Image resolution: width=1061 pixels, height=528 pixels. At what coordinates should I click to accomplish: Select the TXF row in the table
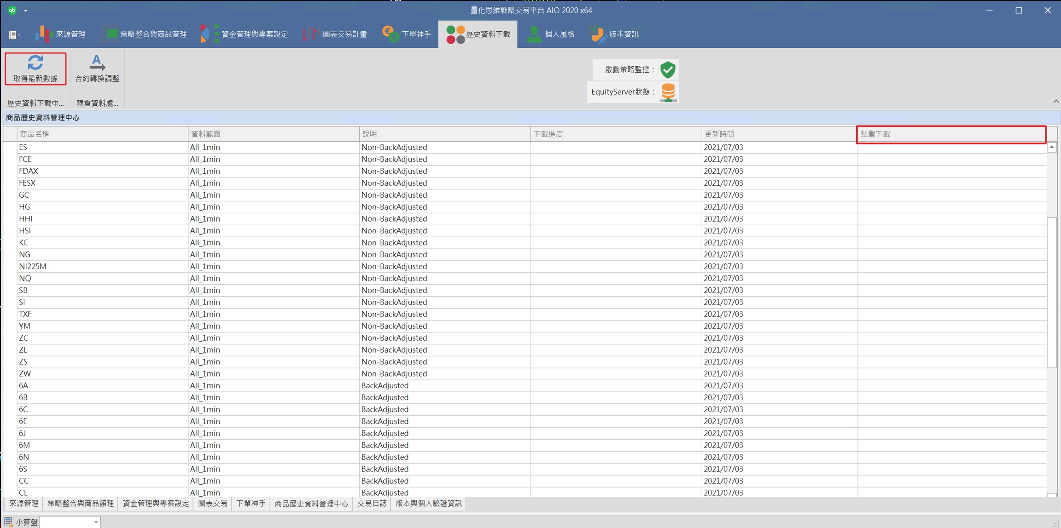[25, 314]
